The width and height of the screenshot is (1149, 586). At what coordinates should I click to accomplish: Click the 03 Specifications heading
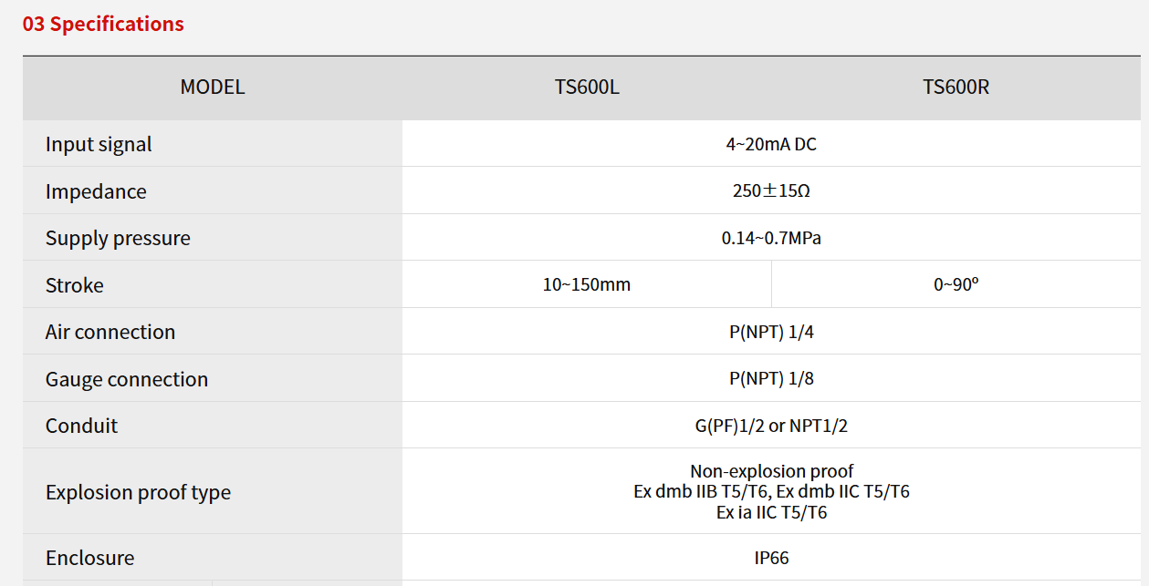[x=103, y=25]
